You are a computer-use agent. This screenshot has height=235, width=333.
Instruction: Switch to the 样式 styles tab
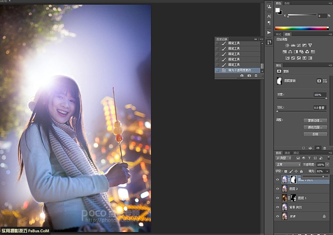279,34
